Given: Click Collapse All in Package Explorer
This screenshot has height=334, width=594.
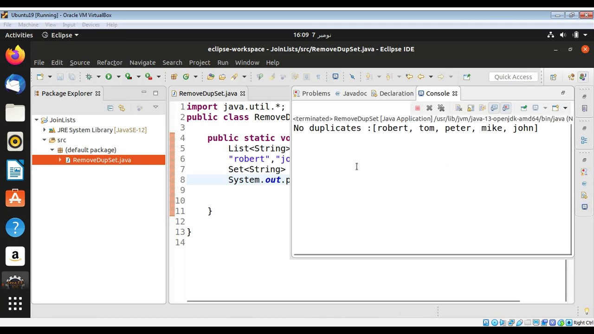Looking at the screenshot, I should coord(110,108).
